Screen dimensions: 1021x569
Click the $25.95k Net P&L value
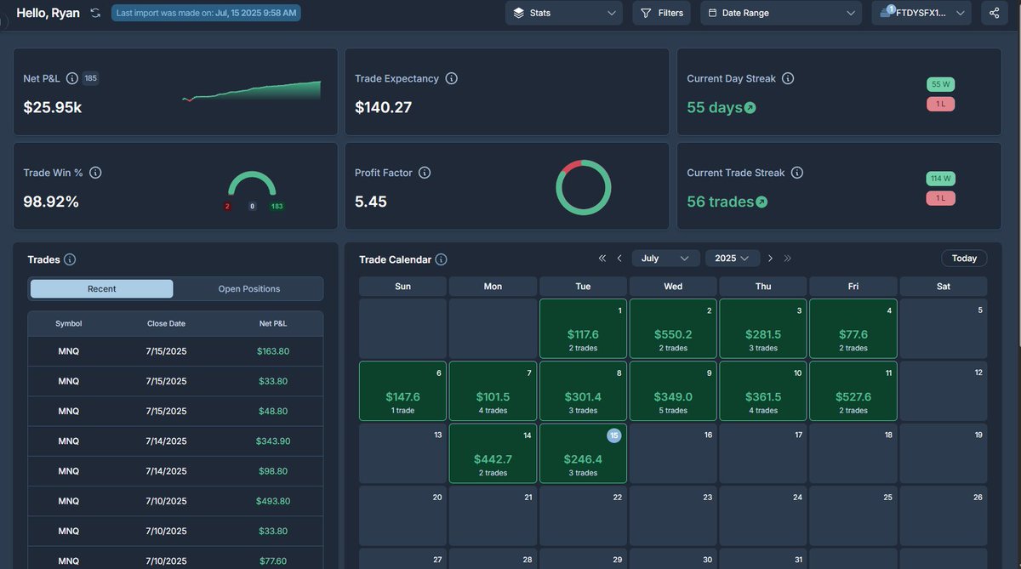pos(53,108)
